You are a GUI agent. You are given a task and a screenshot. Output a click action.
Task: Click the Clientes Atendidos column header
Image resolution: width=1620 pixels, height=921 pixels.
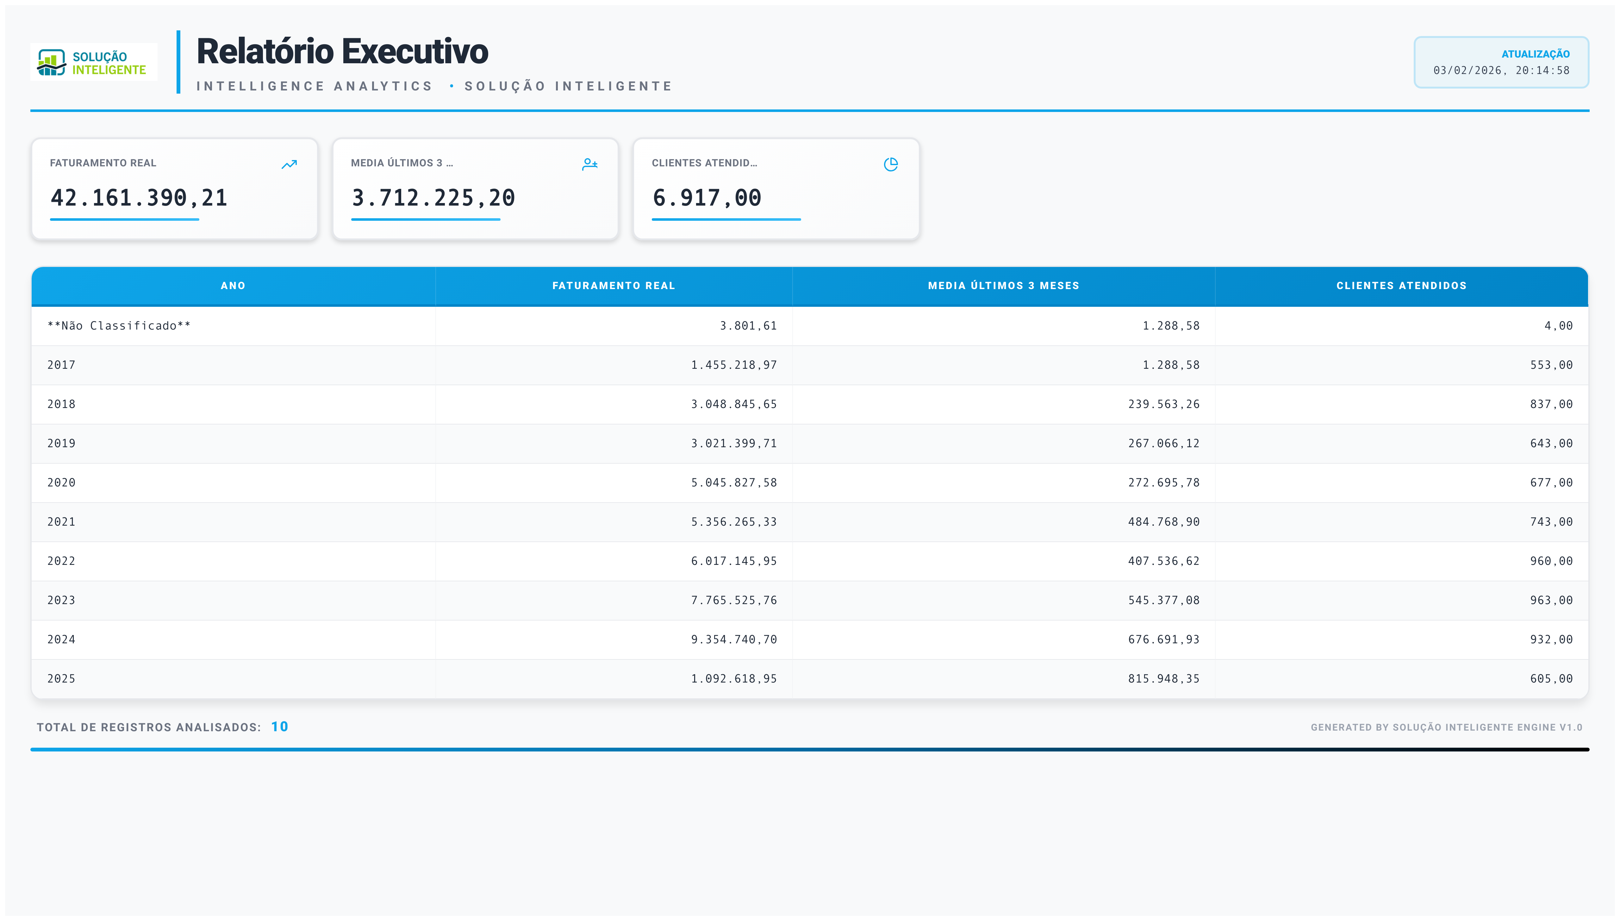(x=1401, y=286)
